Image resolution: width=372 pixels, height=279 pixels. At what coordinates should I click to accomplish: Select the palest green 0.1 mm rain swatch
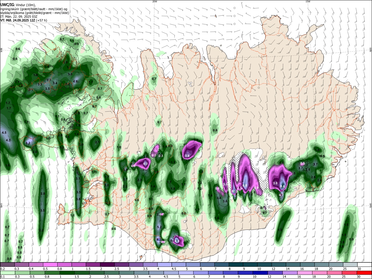tap(7, 273)
